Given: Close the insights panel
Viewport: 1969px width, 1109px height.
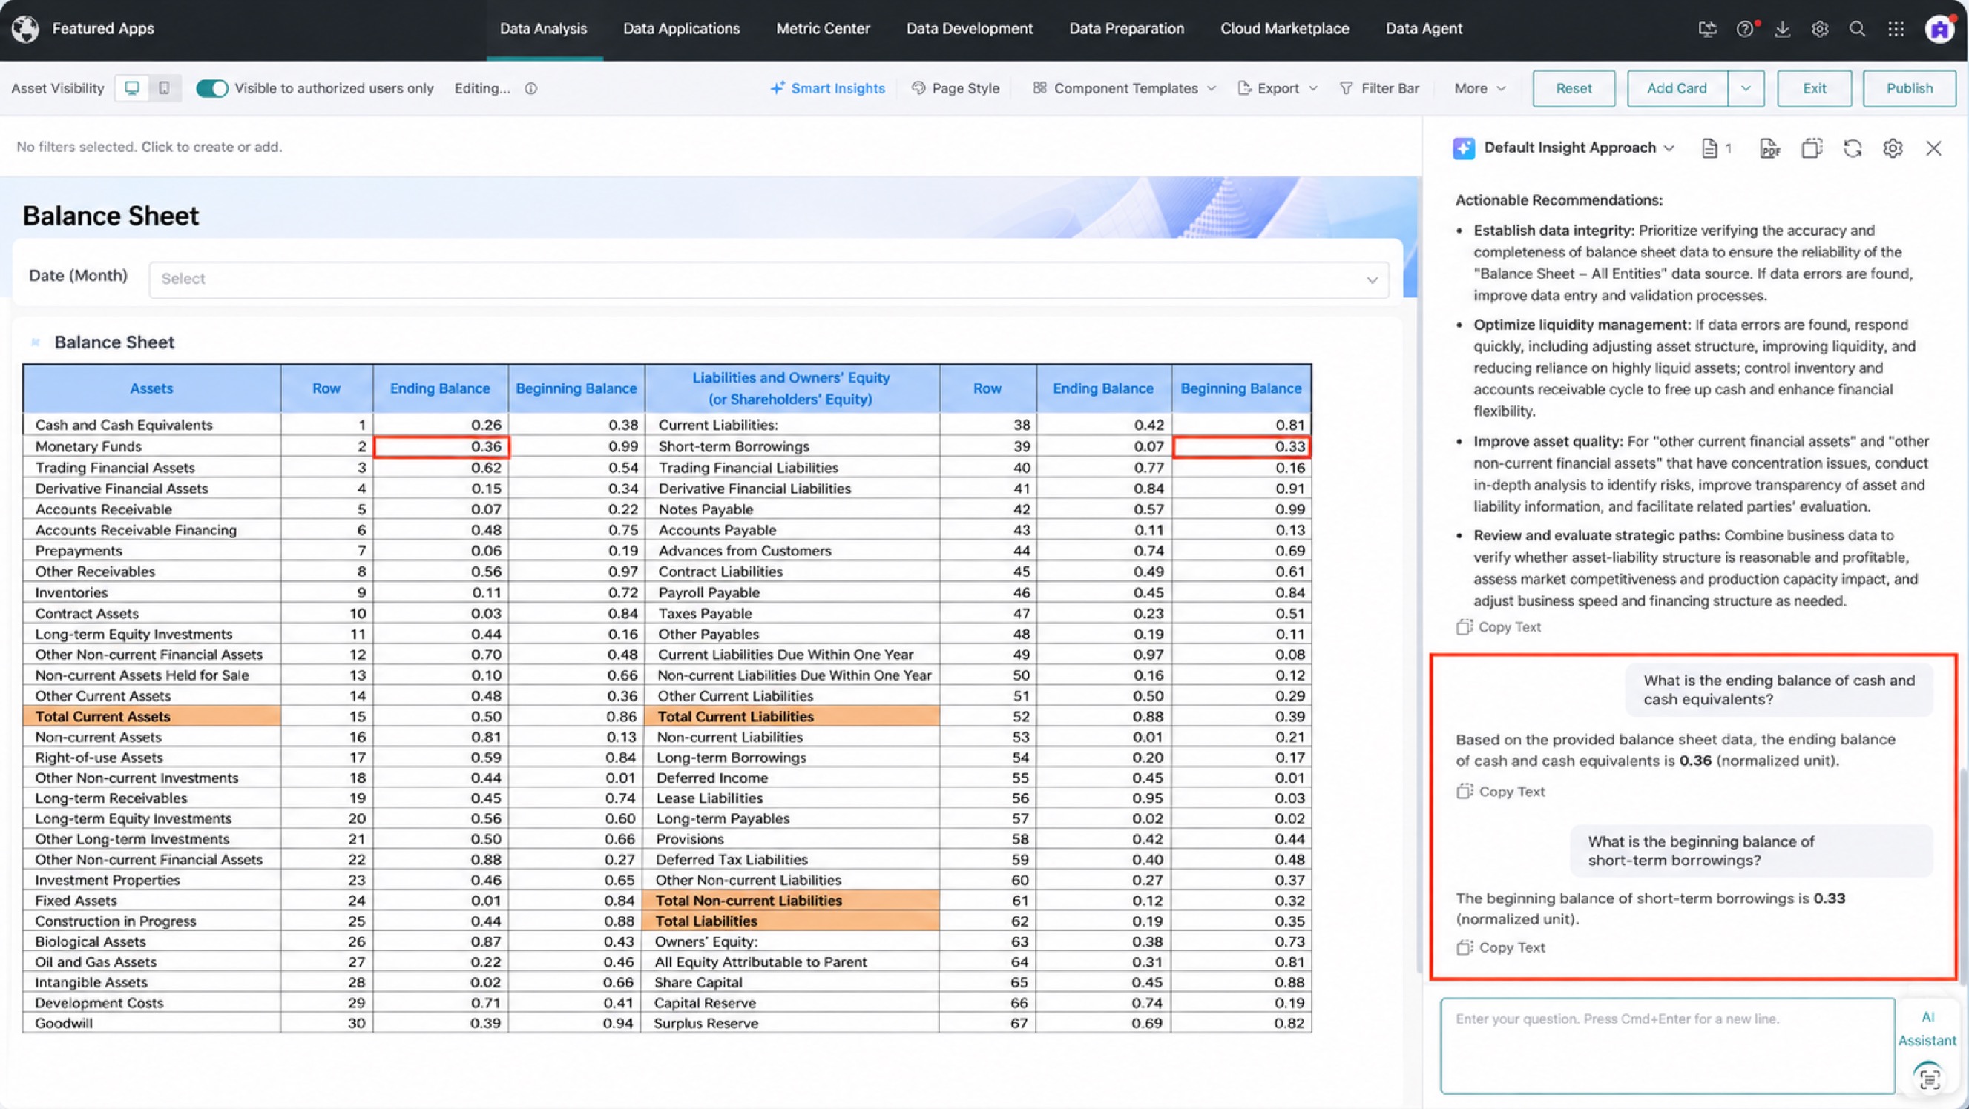Looking at the screenshot, I should pos(1933,148).
